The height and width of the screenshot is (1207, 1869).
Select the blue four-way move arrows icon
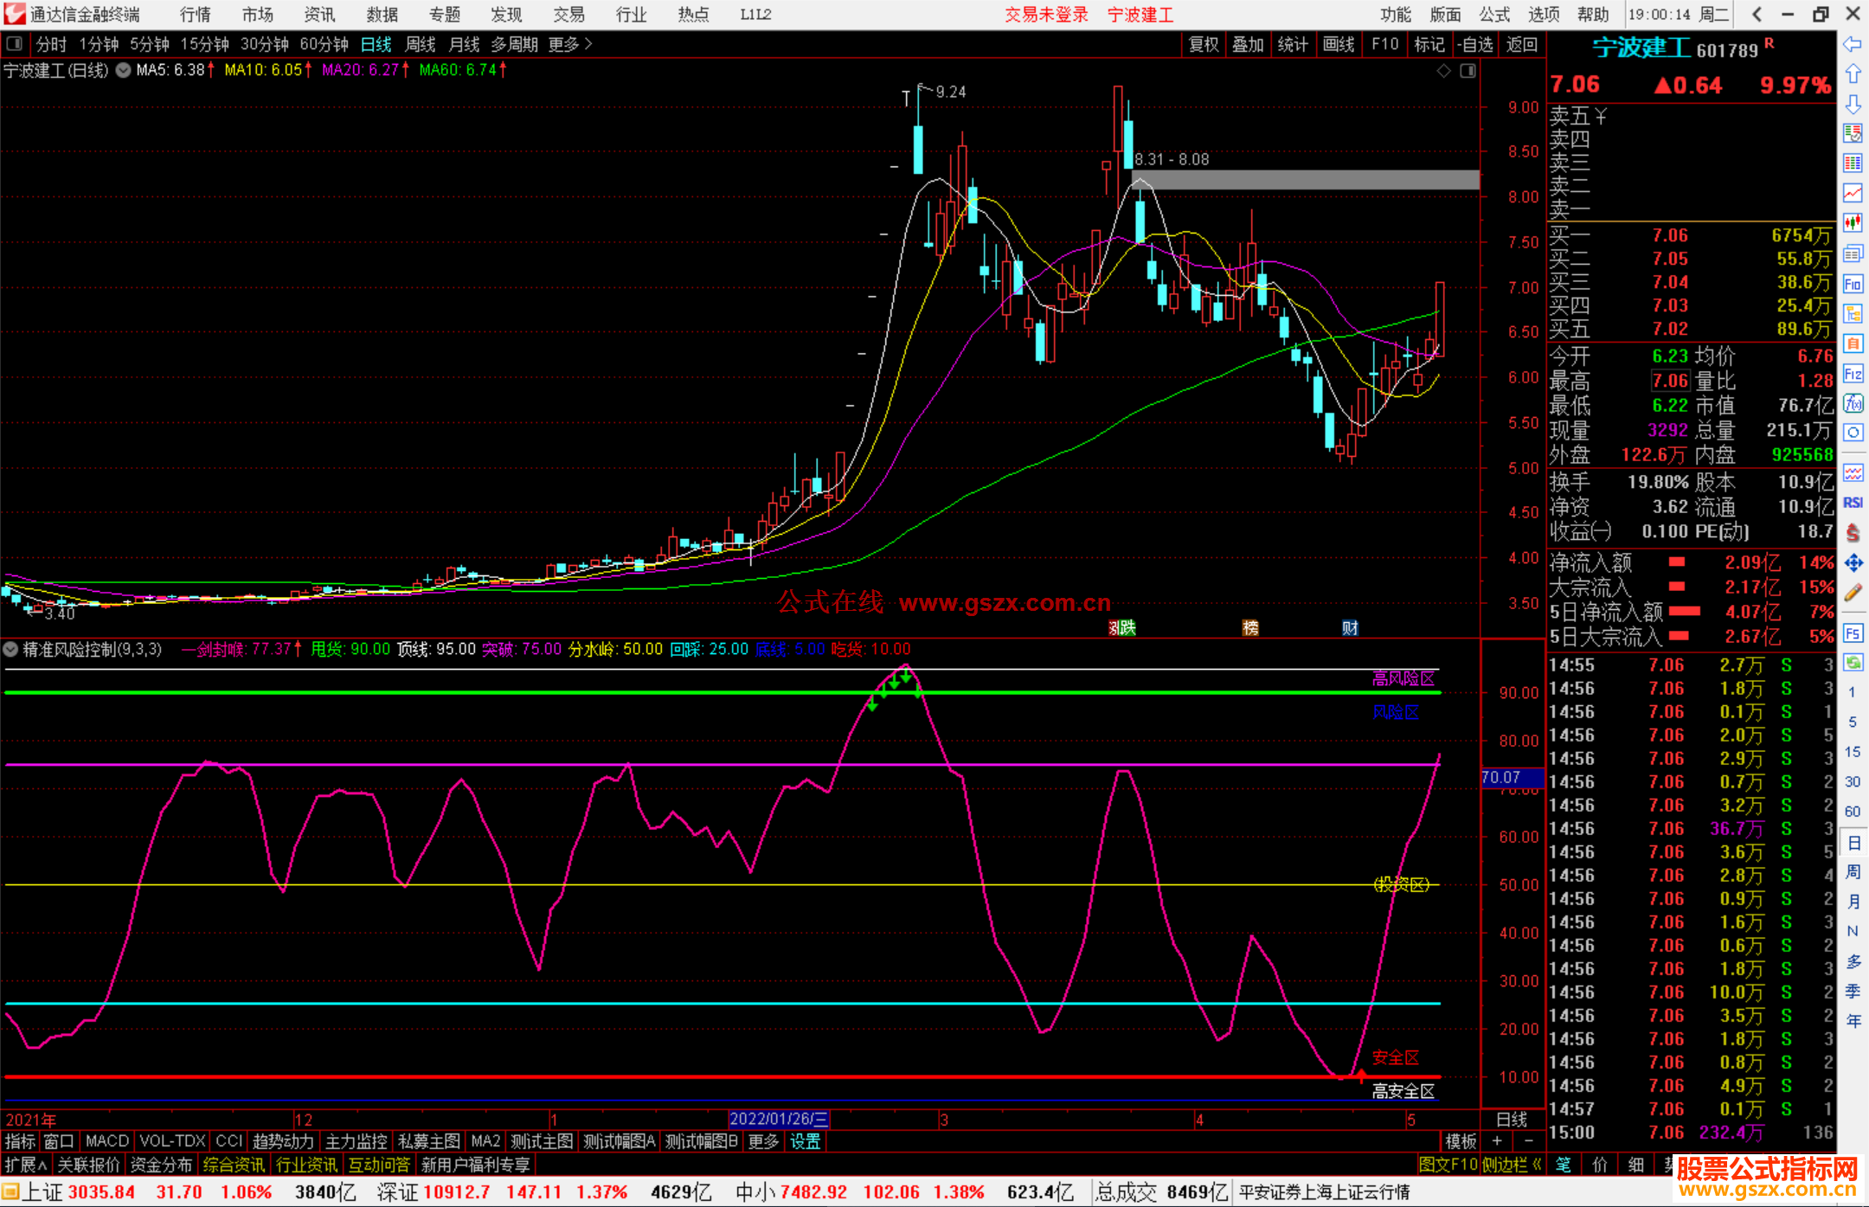pos(1853,563)
